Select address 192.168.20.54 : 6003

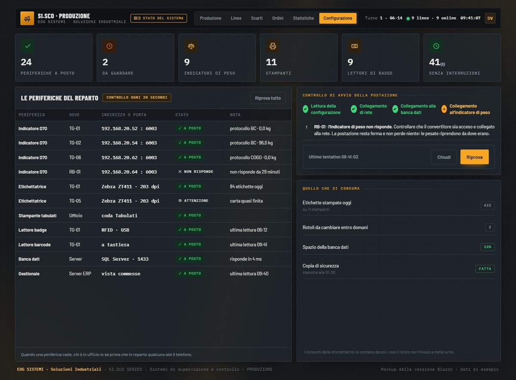pyautogui.click(x=129, y=143)
